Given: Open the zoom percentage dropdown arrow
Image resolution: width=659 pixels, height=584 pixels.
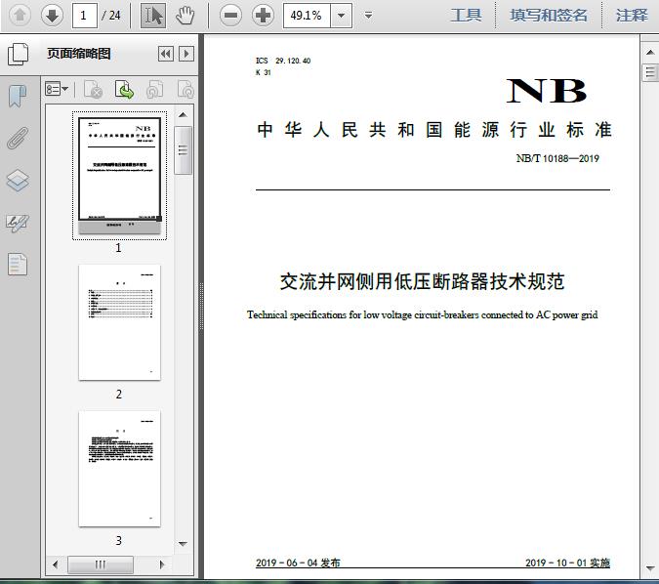Looking at the screenshot, I should pyautogui.click(x=342, y=16).
